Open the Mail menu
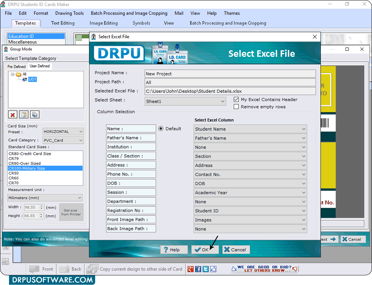This screenshot has width=372, height=285. point(179,13)
